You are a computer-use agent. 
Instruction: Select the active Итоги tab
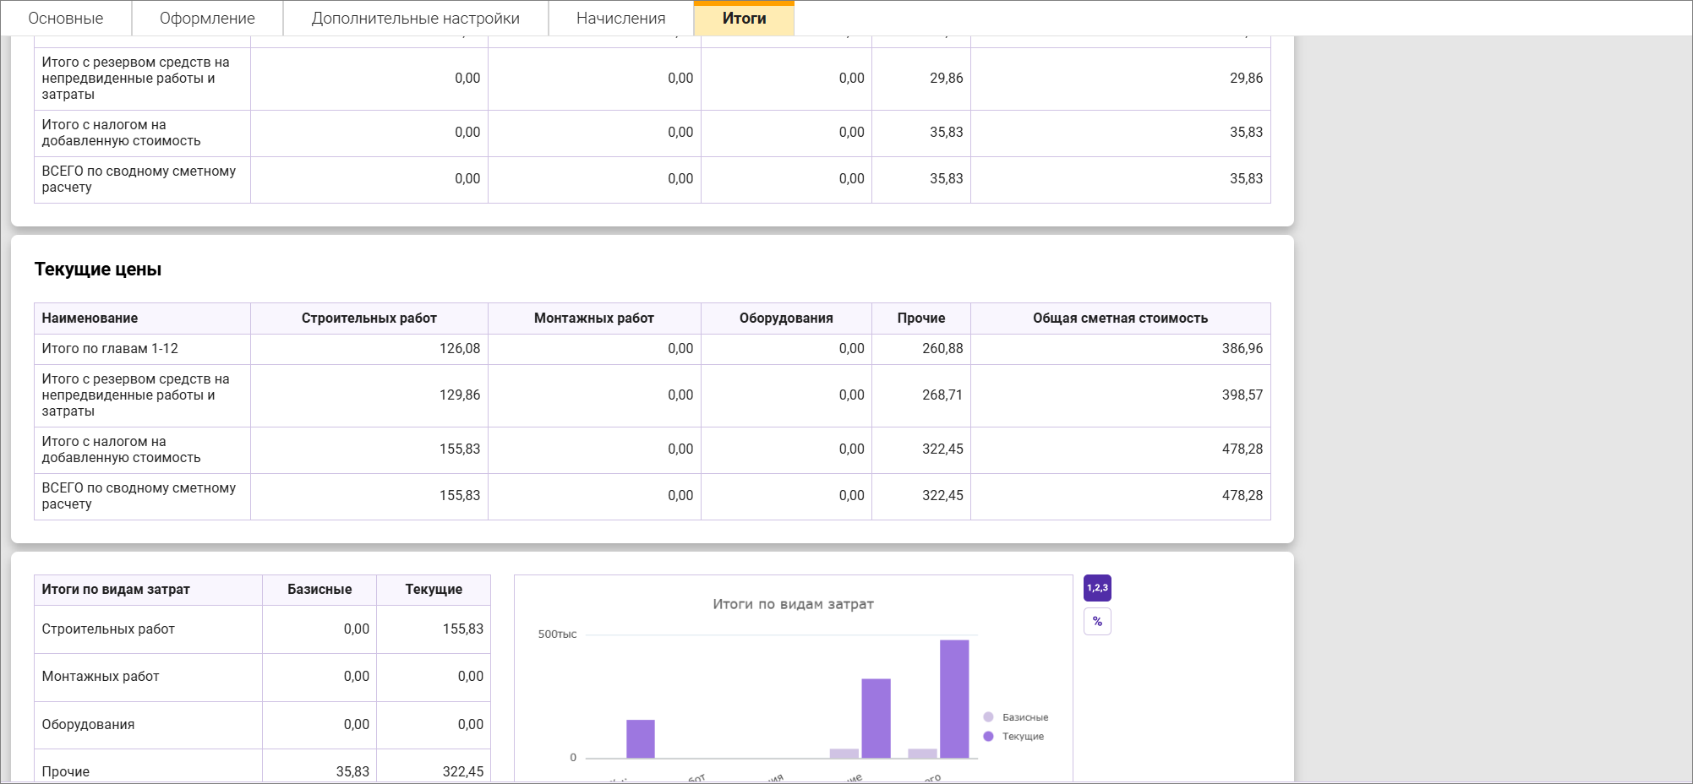click(744, 19)
